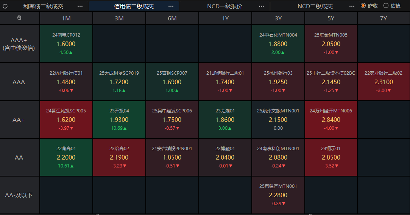Click the info icon at top-left
Screen dimensions: 410x215
point(5,6)
